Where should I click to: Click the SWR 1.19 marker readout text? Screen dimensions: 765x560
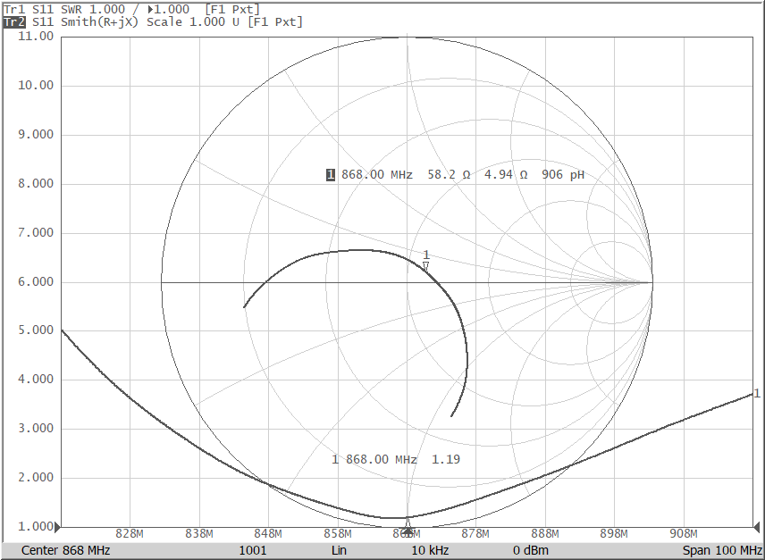click(x=396, y=458)
